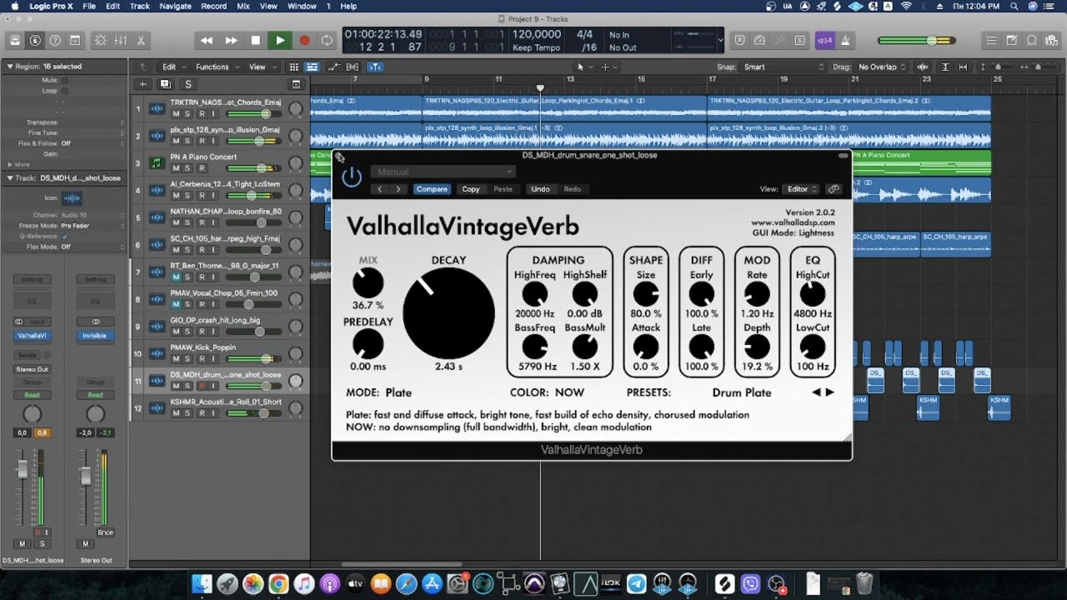Open the pointer tool selection dropdown
The image size is (1067, 600).
coord(584,67)
